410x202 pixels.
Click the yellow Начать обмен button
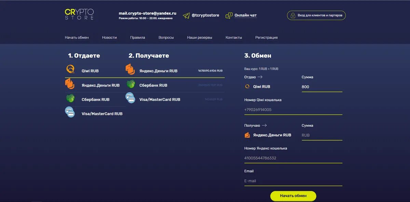(x=293, y=196)
